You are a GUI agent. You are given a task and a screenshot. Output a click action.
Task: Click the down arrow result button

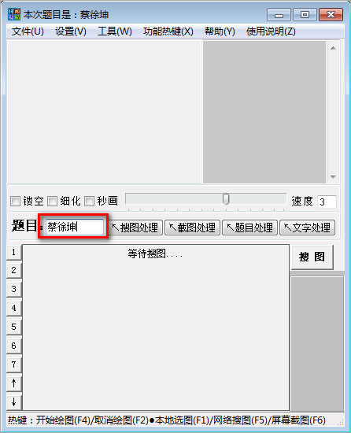pyautogui.click(x=14, y=402)
